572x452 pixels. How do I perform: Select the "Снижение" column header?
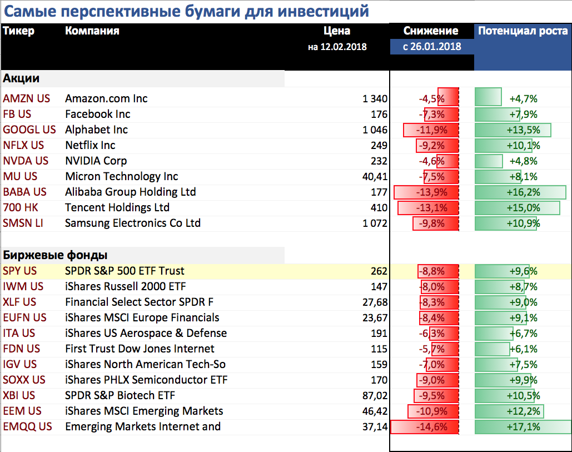click(x=431, y=31)
